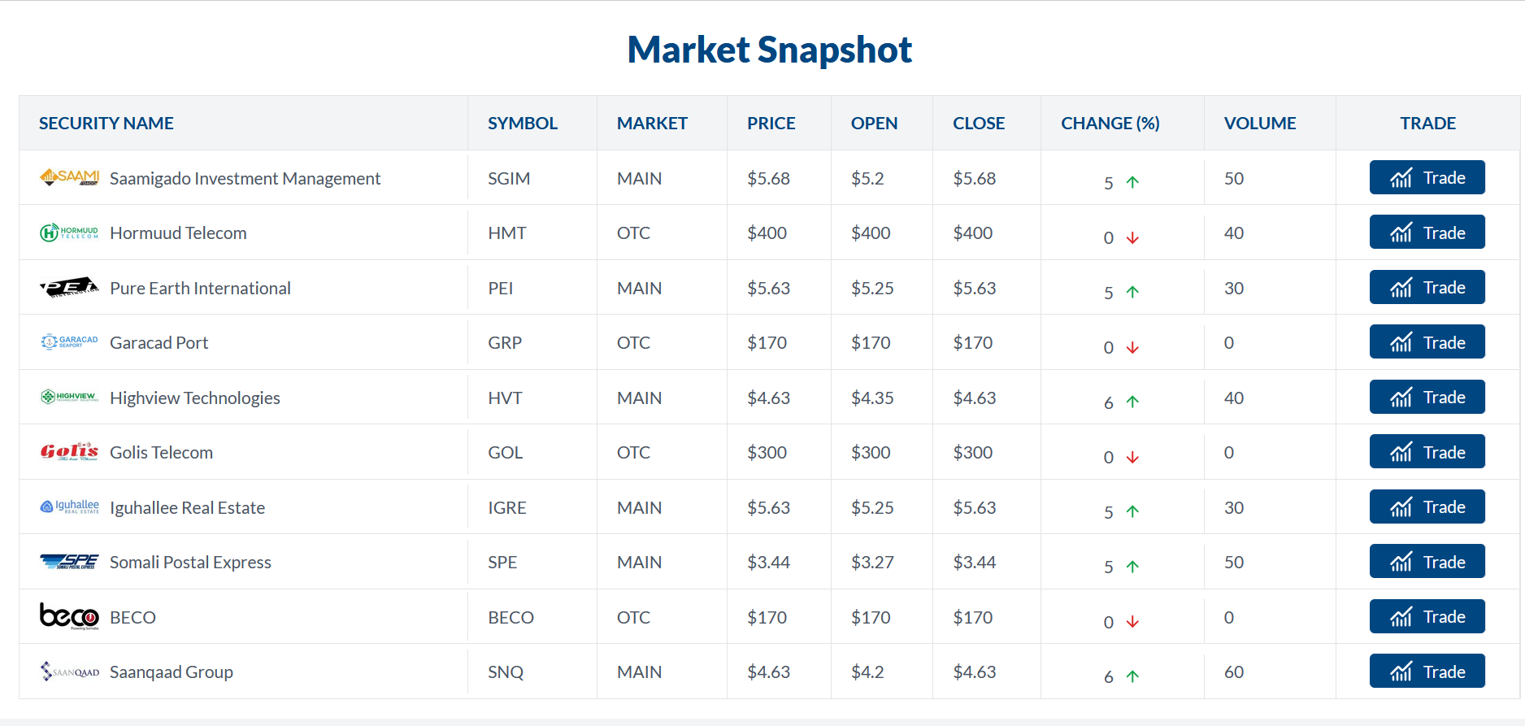Click the red down arrow for HMT change
The image size is (1525, 726).
coord(1132,237)
